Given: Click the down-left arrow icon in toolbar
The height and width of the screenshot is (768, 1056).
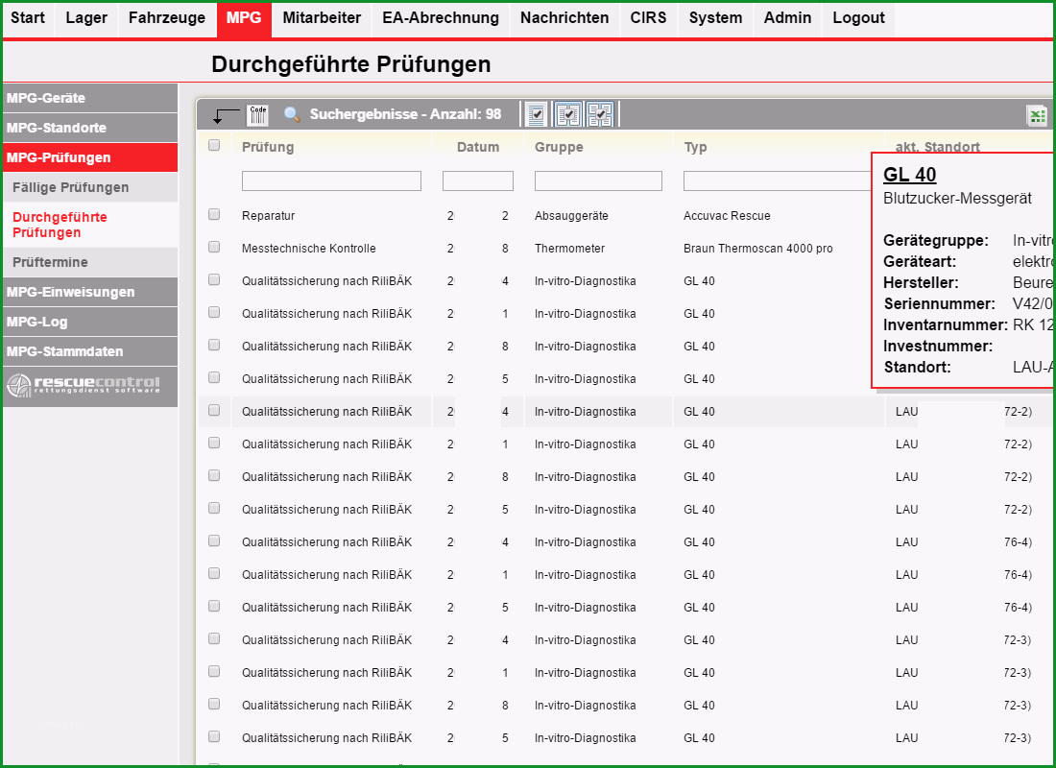Looking at the screenshot, I should point(226,116).
